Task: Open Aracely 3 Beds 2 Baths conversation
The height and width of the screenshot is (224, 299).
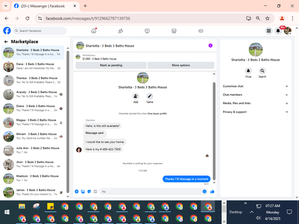Action: pyautogui.click(x=33, y=94)
